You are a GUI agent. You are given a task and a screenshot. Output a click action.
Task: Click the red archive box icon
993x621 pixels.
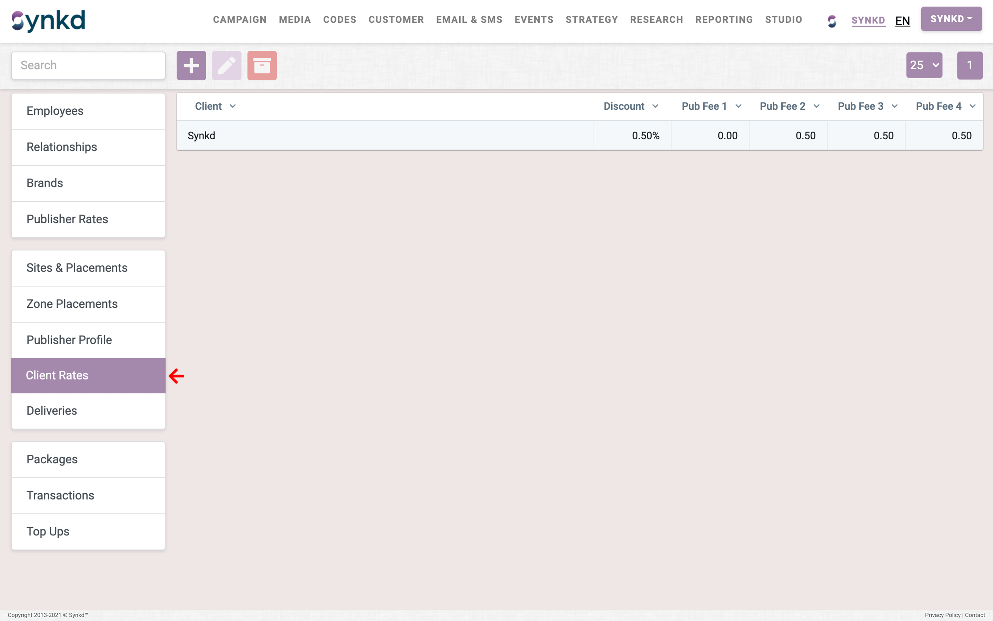click(262, 65)
